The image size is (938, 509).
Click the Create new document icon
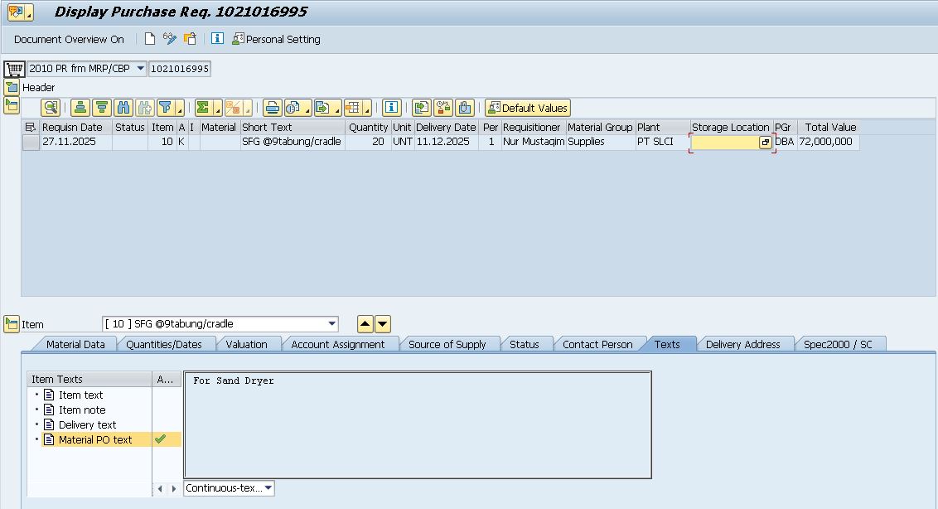[150, 39]
